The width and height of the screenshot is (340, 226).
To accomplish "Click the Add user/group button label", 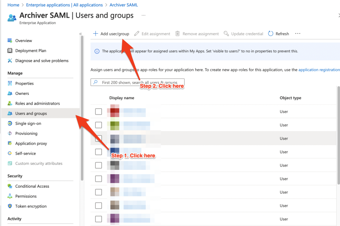I will tap(115, 34).
